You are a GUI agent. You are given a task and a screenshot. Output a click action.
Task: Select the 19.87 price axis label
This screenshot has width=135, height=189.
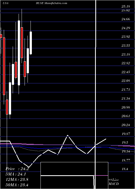click(x=126, y=134)
